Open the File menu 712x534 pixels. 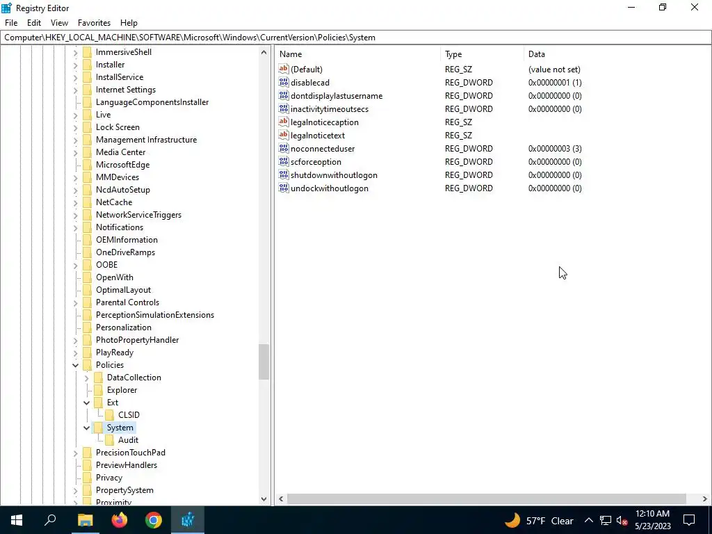tap(11, 23)
